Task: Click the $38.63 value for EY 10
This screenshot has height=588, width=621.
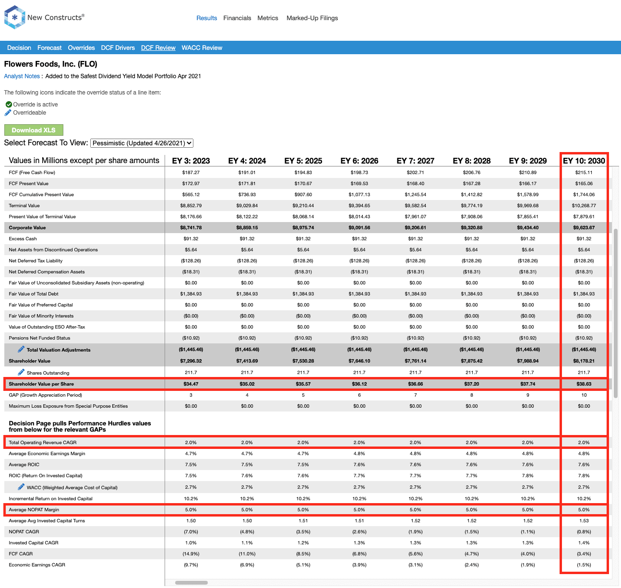Action: coord(584,384)
